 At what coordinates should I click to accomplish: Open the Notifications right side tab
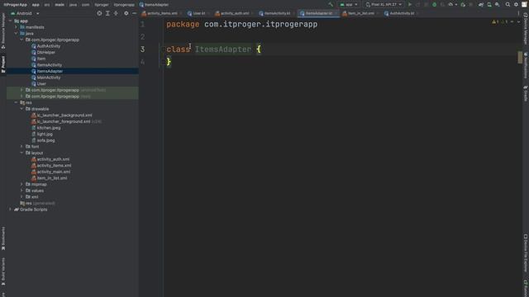pos(526,65)
